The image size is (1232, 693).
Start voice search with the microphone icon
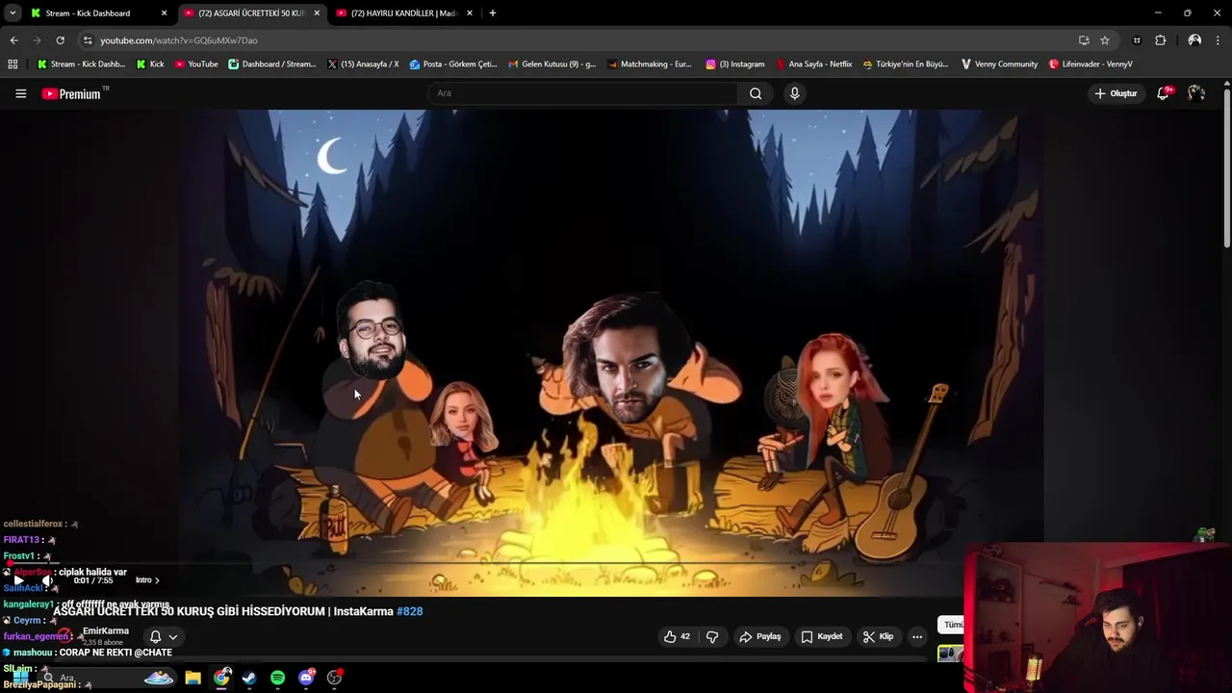tap(794, 93)
